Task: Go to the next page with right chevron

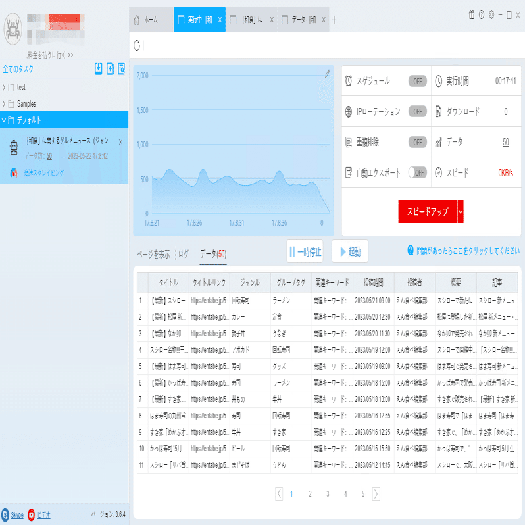Action: (376, 493)
